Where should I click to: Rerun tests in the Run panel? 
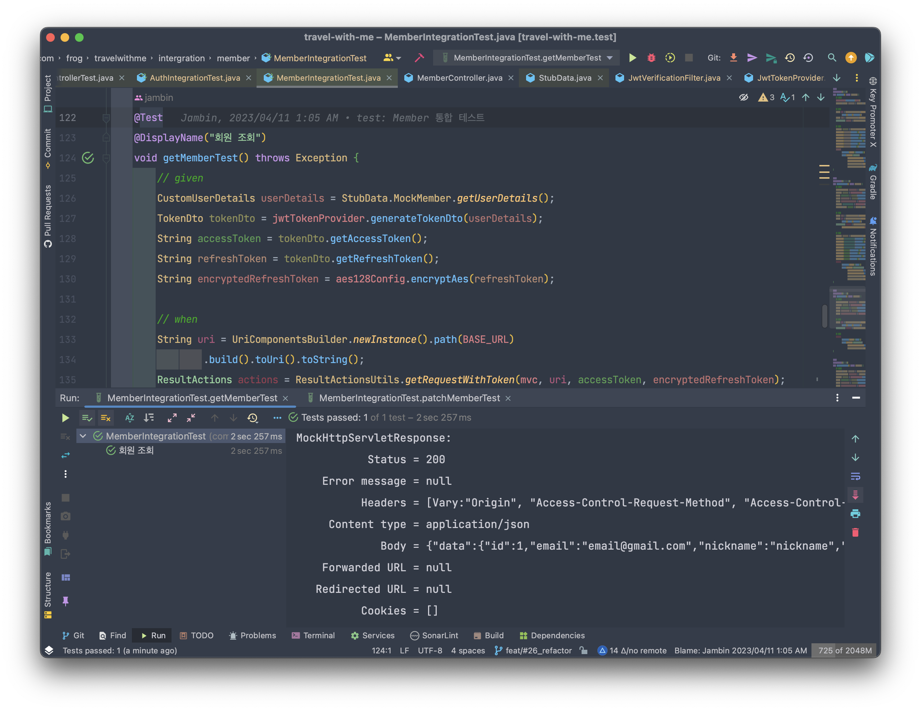click(65, 418)
